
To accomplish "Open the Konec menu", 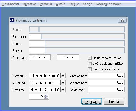I will pyautogui.click(x=87, y=4).
